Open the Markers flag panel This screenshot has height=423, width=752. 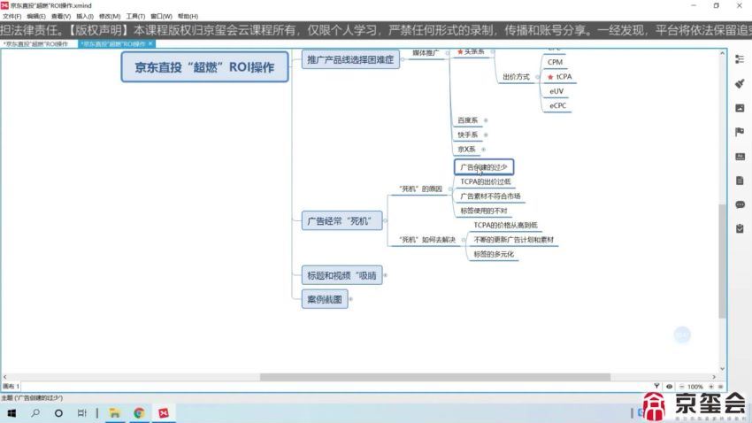740,132
